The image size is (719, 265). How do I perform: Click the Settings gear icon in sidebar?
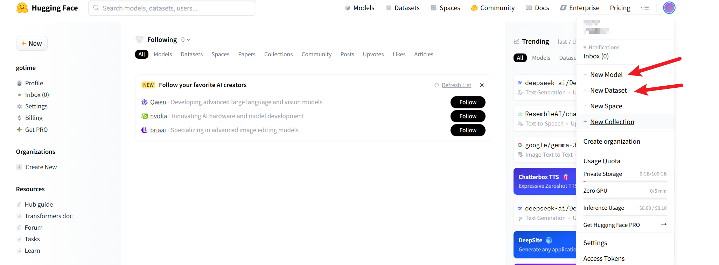19,106
